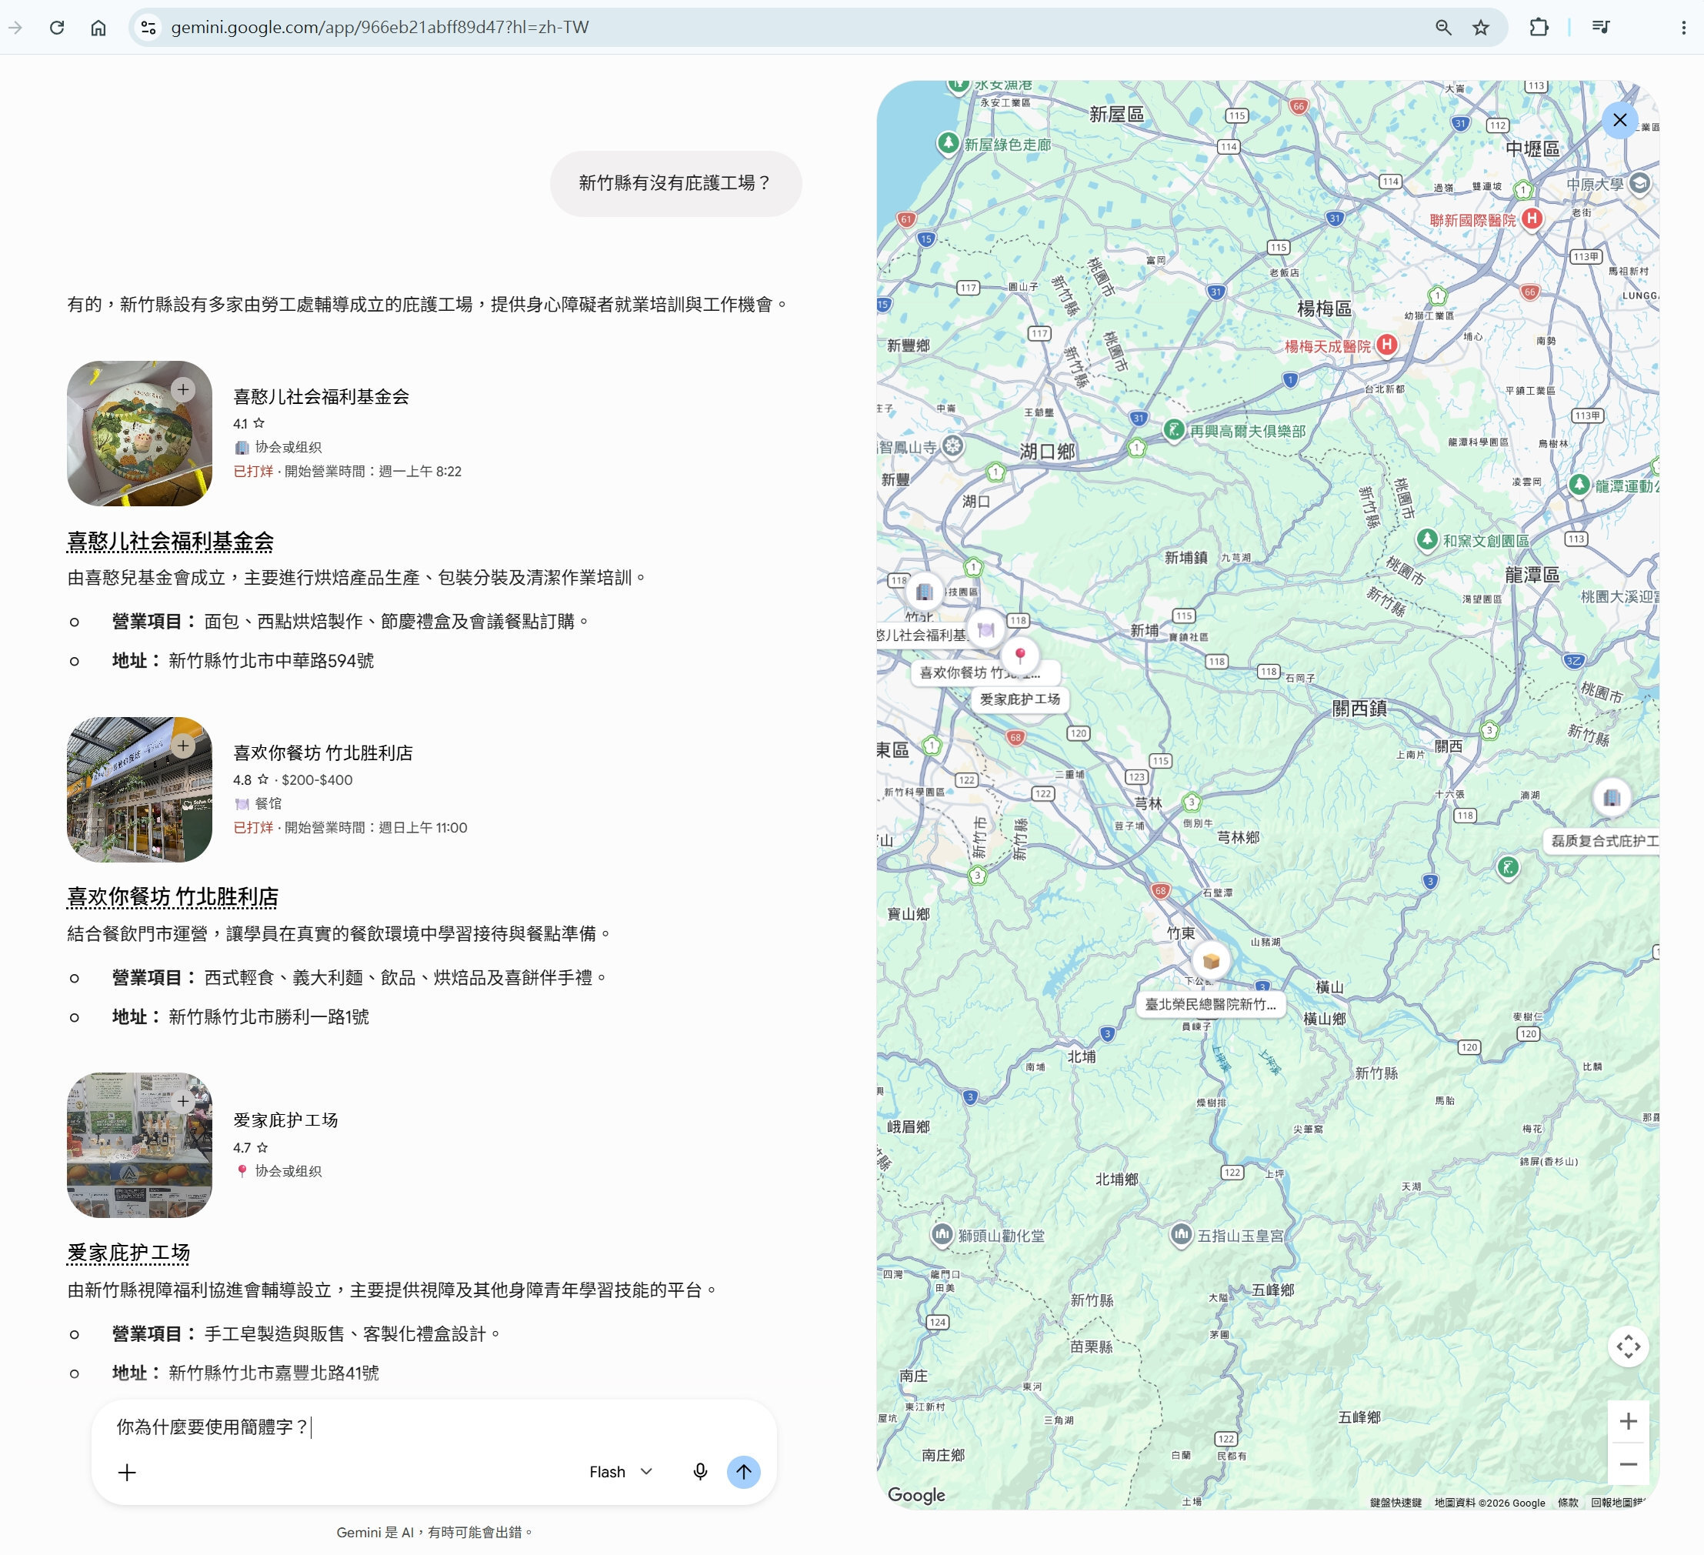Select the restaurant marker near 喜欢你餐坊 on map
The height and width of the screenshot is (1555, 1704).
tap(985, 629)
